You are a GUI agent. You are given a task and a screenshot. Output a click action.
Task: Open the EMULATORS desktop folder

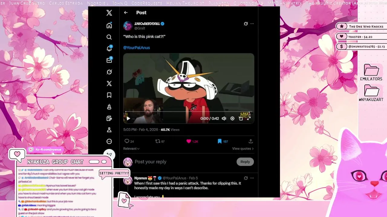tap(371, 73)
